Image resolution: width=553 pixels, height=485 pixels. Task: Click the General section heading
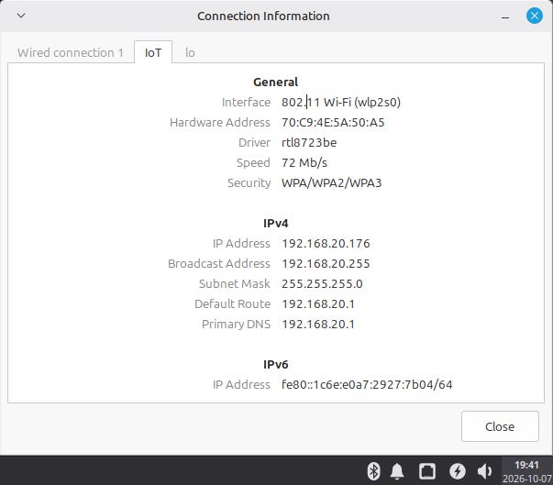click(275, 82)
